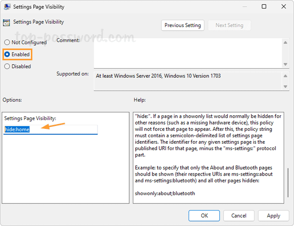
Task: Click the 'Settings Page Visibility:' option label
Action: coord(30,118)
